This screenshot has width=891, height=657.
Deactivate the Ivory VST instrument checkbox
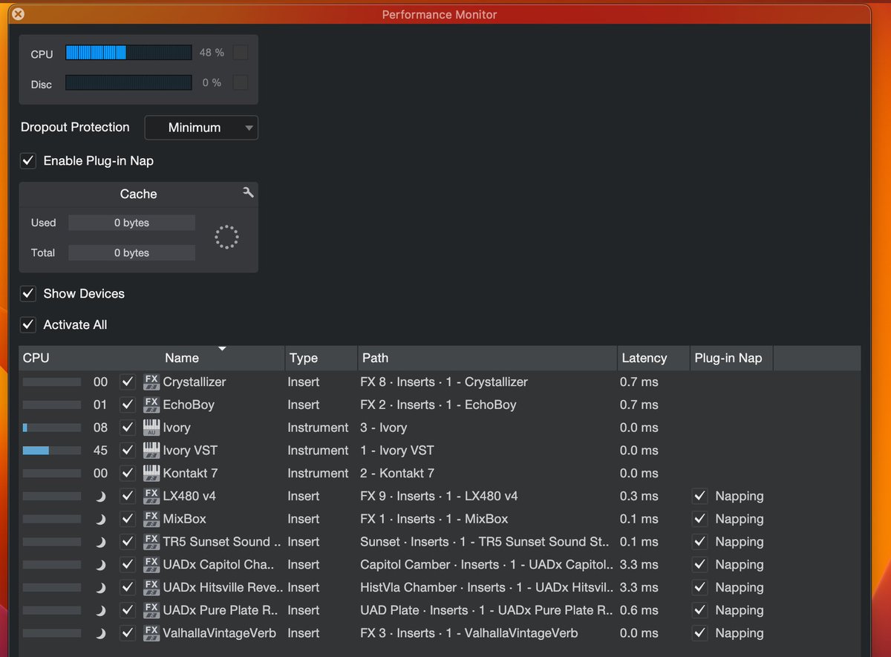click(x=128, y=451)
